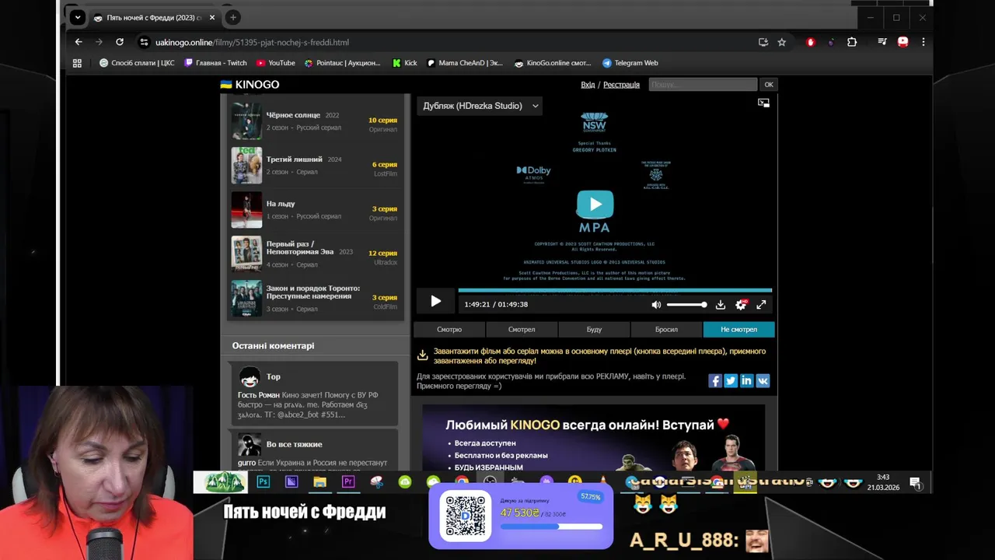Click the Вхід login link

coord(588,85)
